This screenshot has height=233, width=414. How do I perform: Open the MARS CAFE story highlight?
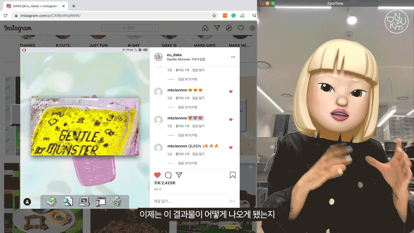205,41
